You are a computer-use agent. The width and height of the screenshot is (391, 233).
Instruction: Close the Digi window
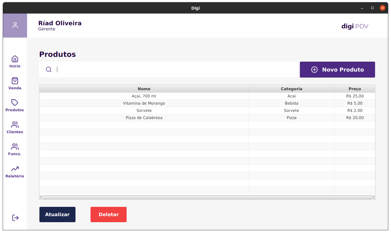[x=383, y=8]
